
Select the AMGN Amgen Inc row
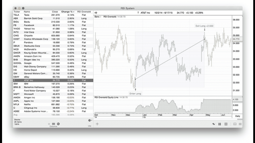pos(53,97)
